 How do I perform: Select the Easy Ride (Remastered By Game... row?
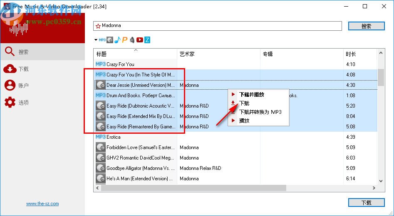click(236, 126)
